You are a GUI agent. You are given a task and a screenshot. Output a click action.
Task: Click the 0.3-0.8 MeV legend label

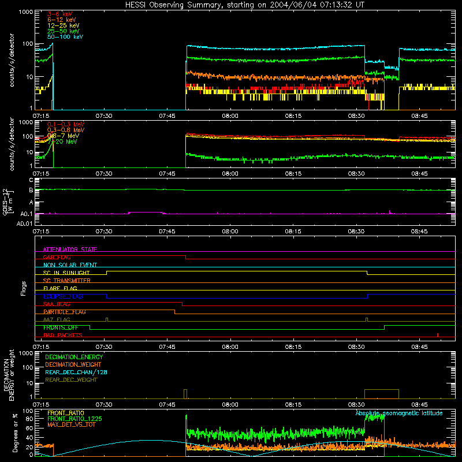66,130
